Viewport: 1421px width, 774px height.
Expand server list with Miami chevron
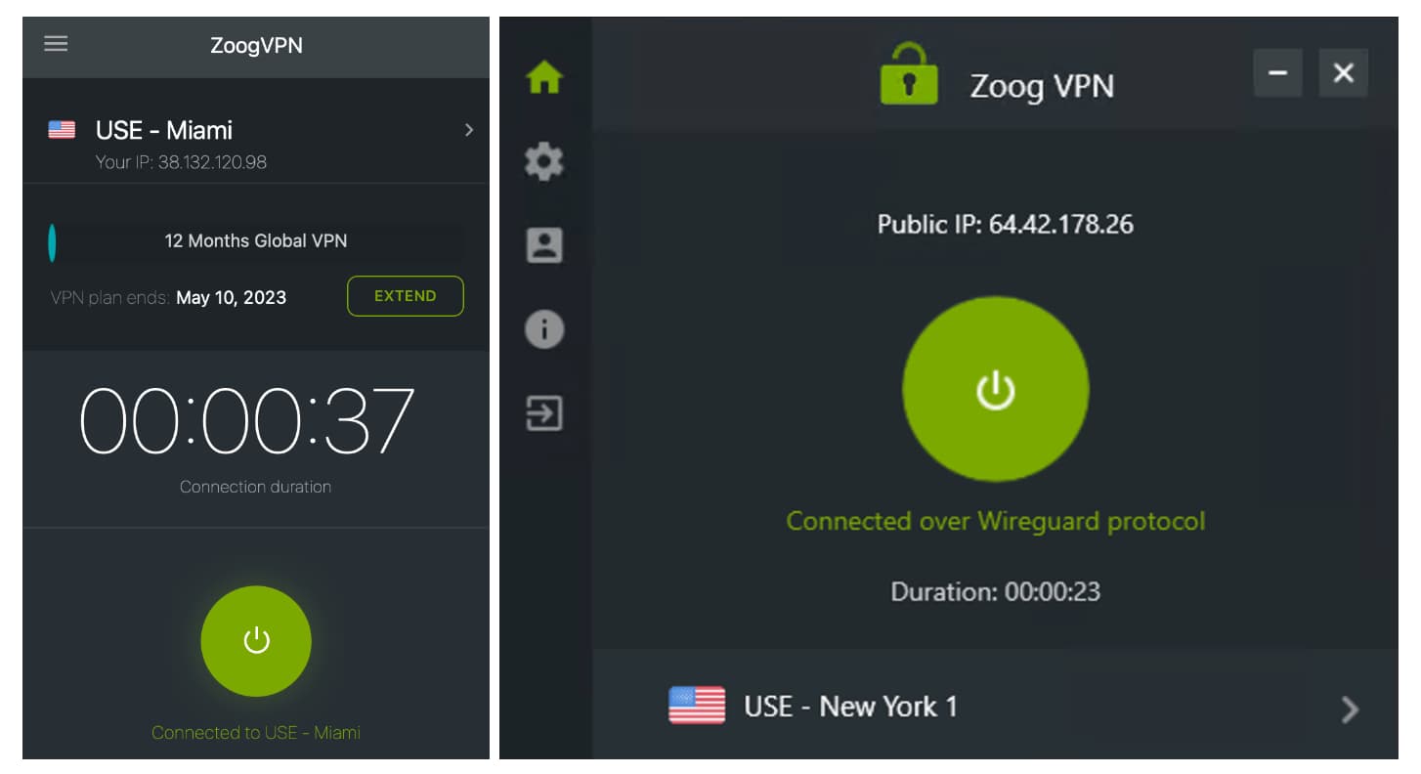point(469,130)
